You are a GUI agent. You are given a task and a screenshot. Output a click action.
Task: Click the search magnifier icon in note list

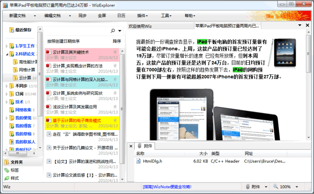pyautogui.click(x=113, y=31)
